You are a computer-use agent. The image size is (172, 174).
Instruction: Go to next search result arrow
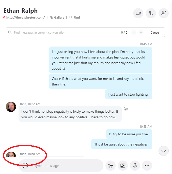click(141, 32)
